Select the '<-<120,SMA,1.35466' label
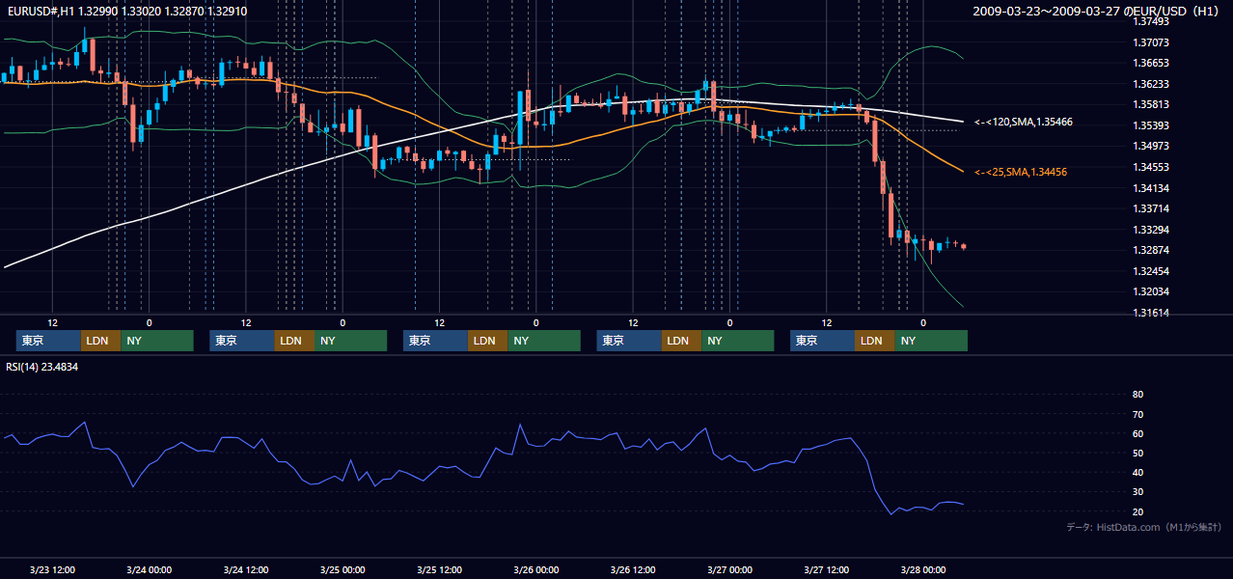 point(1024,123)
